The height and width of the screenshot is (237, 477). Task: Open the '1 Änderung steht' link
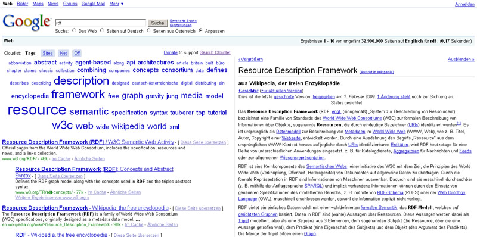[394, 97]
